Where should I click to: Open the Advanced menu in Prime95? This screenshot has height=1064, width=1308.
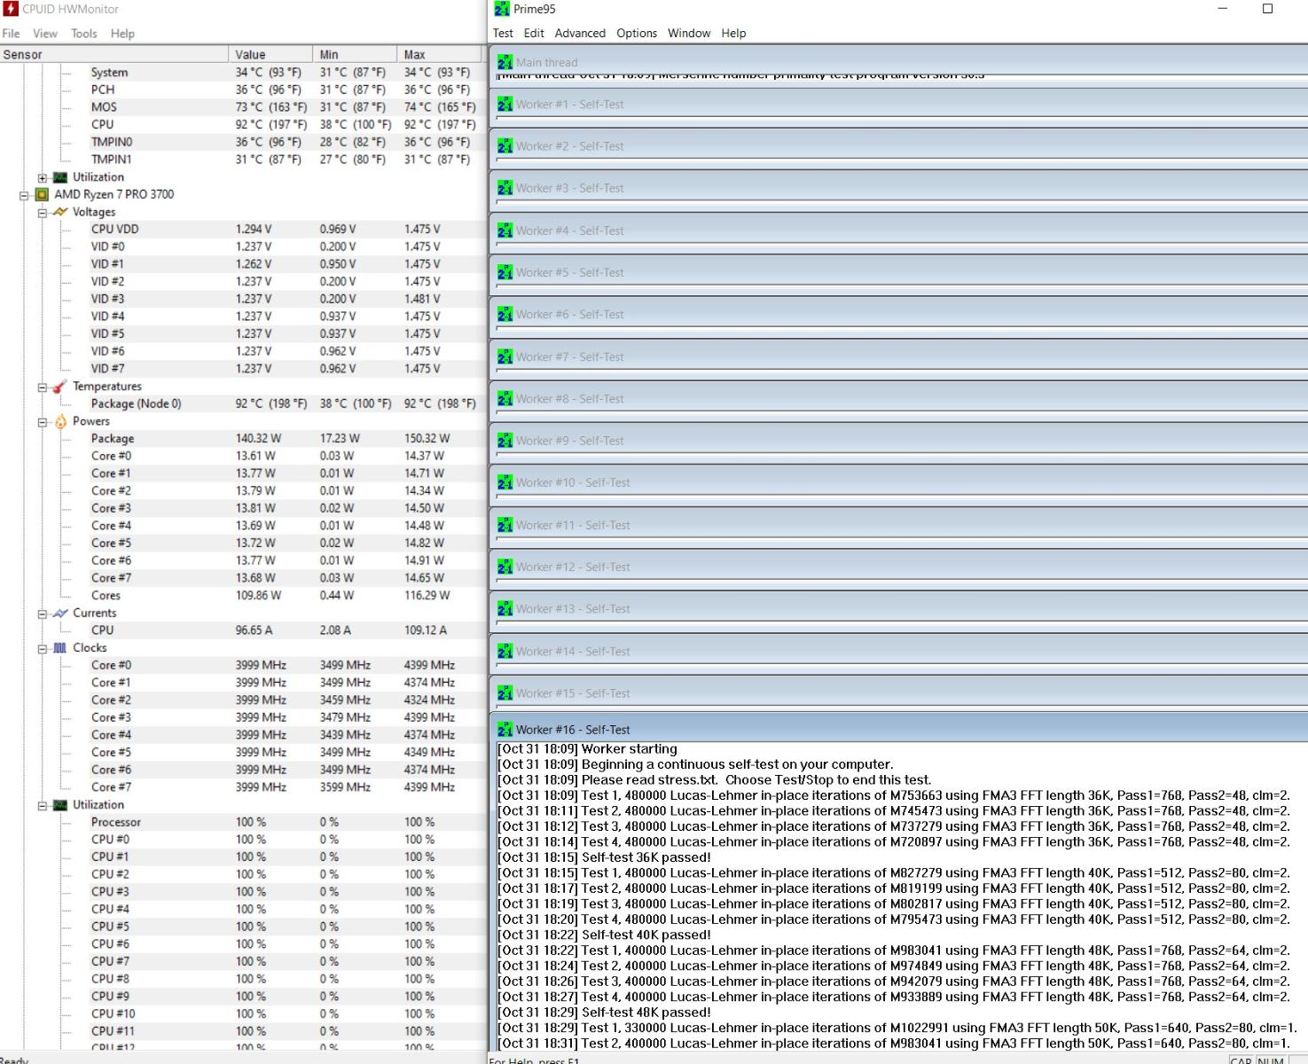(x=580, y=33)
